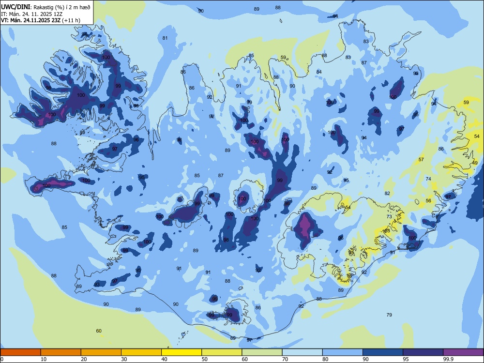Screen dimensions: 484x363
Task: Choose the pale blue 70–80 legend band
Action: tap(302, 352)
